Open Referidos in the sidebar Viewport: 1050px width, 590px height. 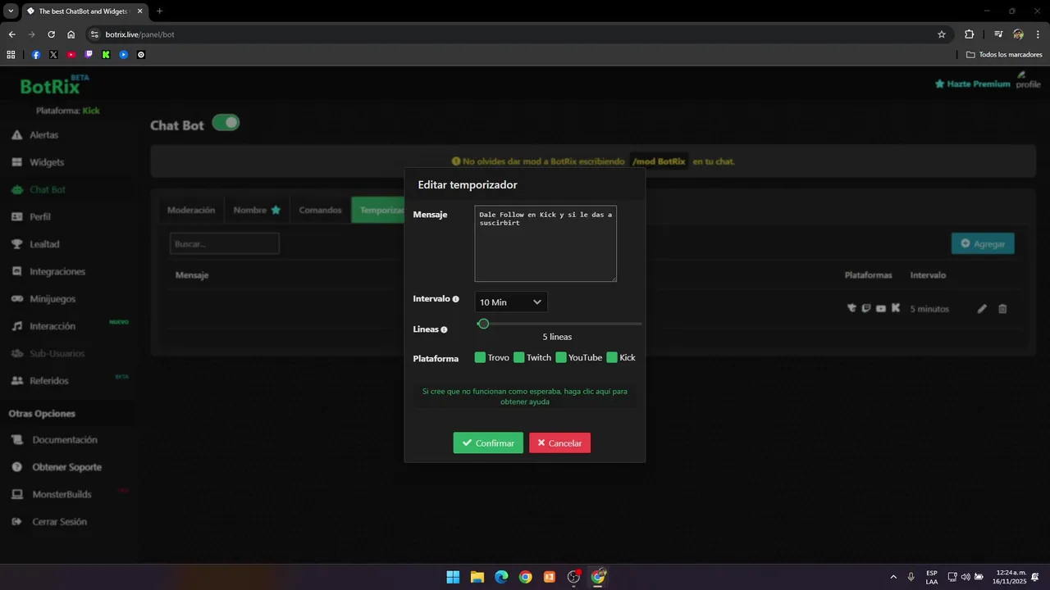click(49, 381)
